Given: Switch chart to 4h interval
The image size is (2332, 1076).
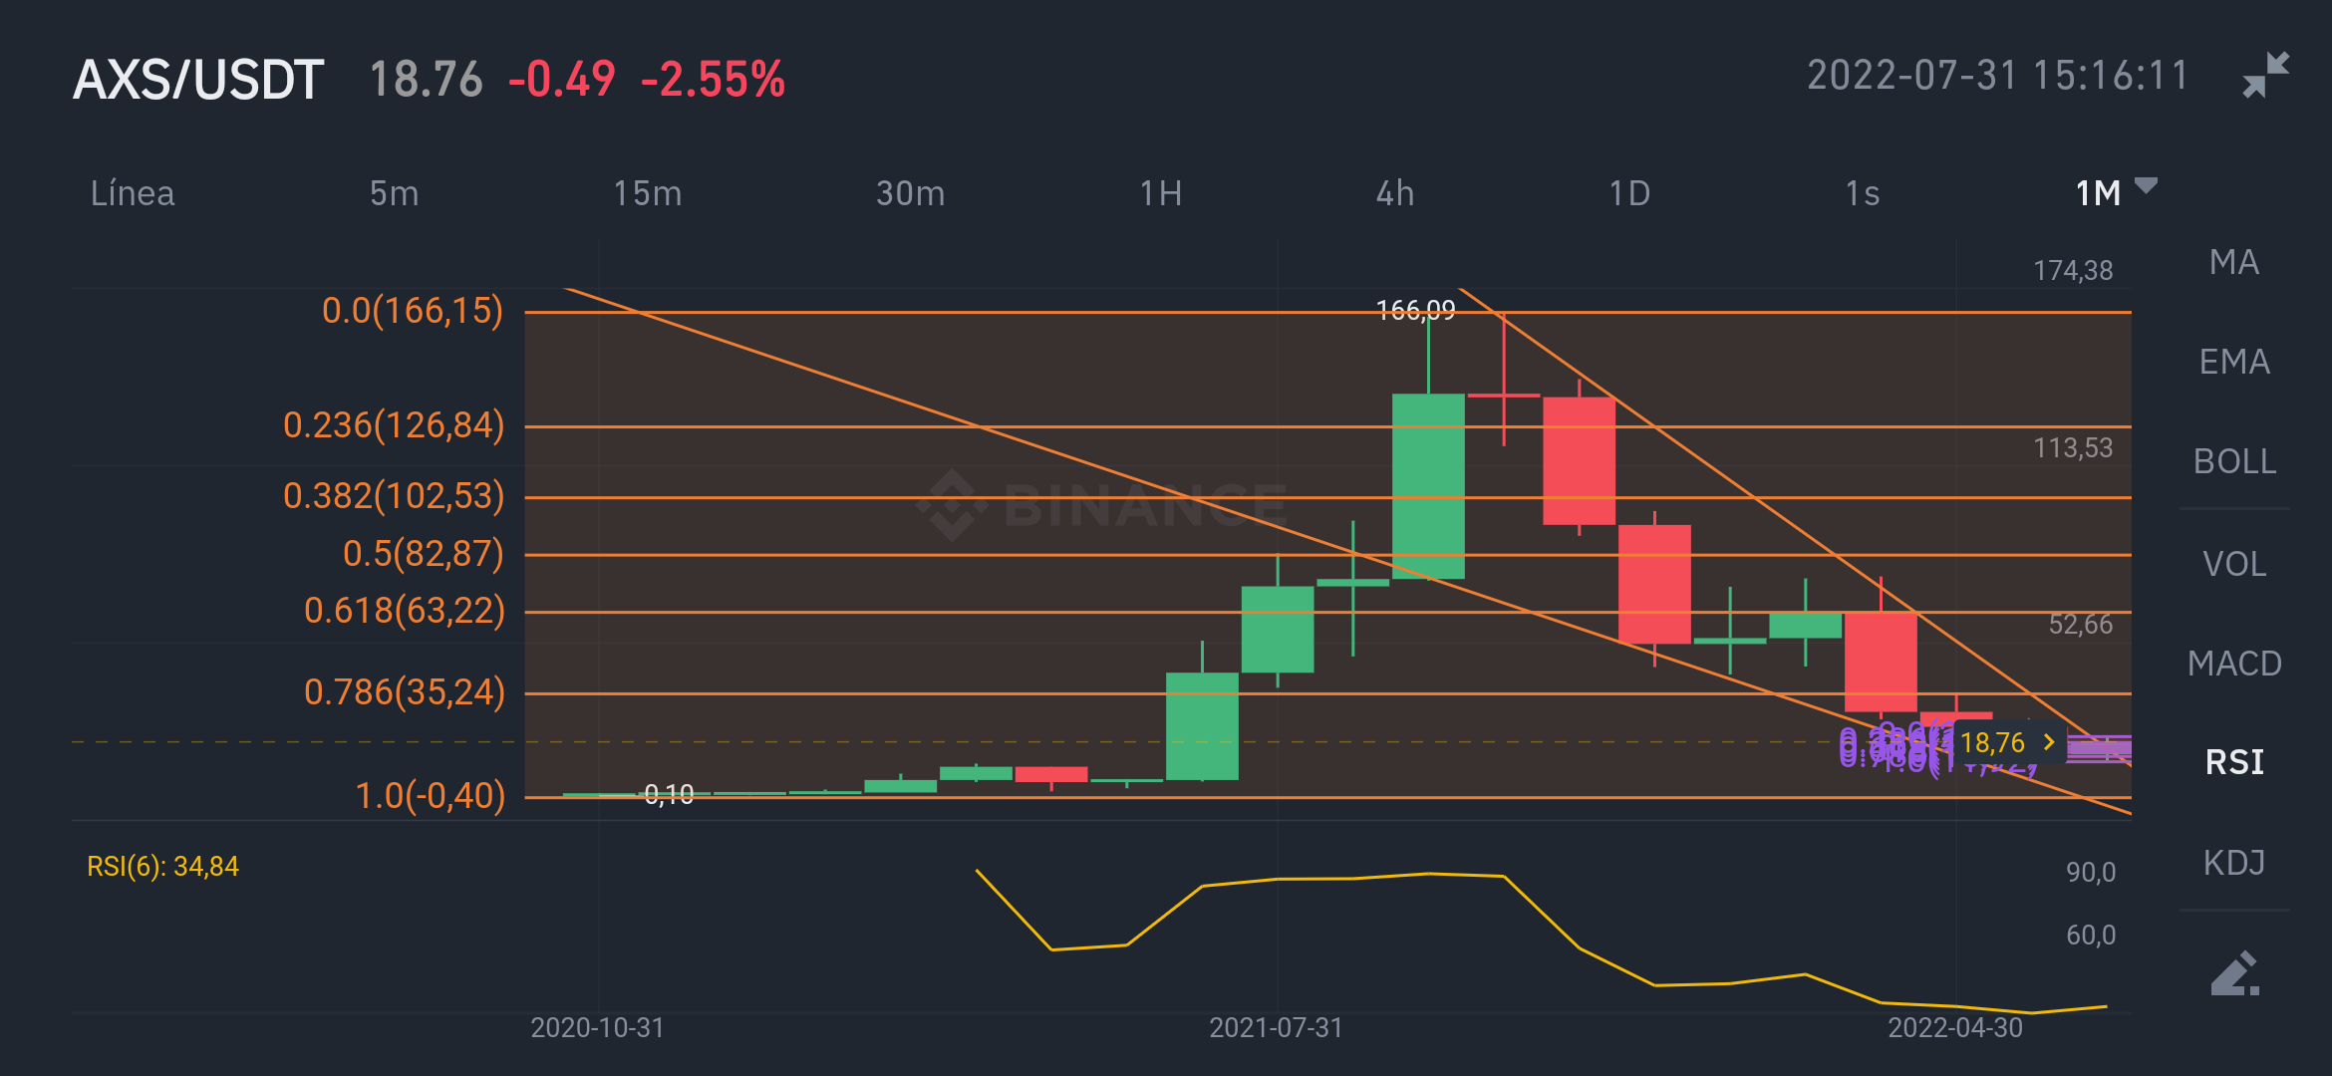Looking at the screenshot, I should [1394, 193].
